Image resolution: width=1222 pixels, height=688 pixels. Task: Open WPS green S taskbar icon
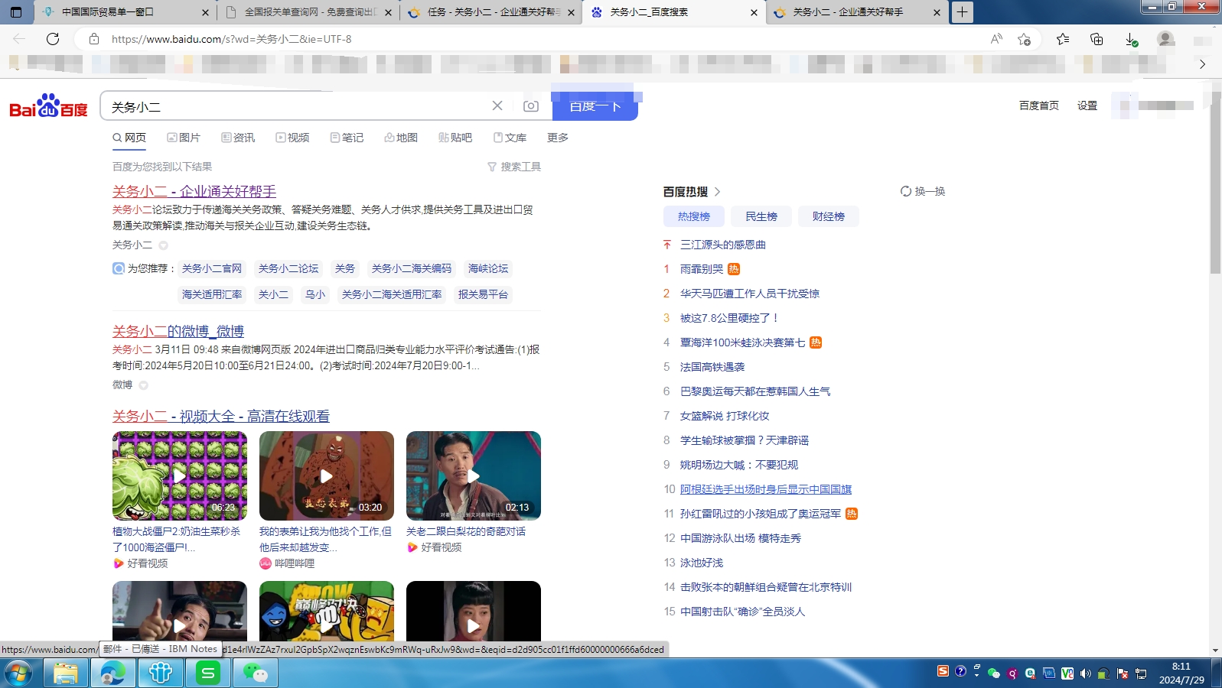pyautogui.click(x=208, y=673)
